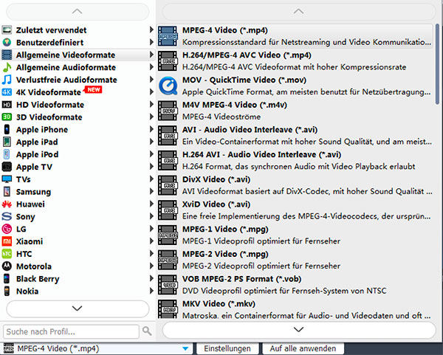
Task: Open the Verlustfreie Audioformate category
Action: click(x=78, y=80)
